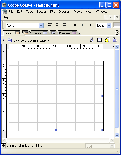Click the Align Center icon

(x=57, y=25)
